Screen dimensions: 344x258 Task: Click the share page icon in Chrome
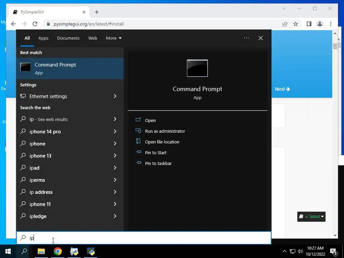pyautogui.click(x=285, y=24)
